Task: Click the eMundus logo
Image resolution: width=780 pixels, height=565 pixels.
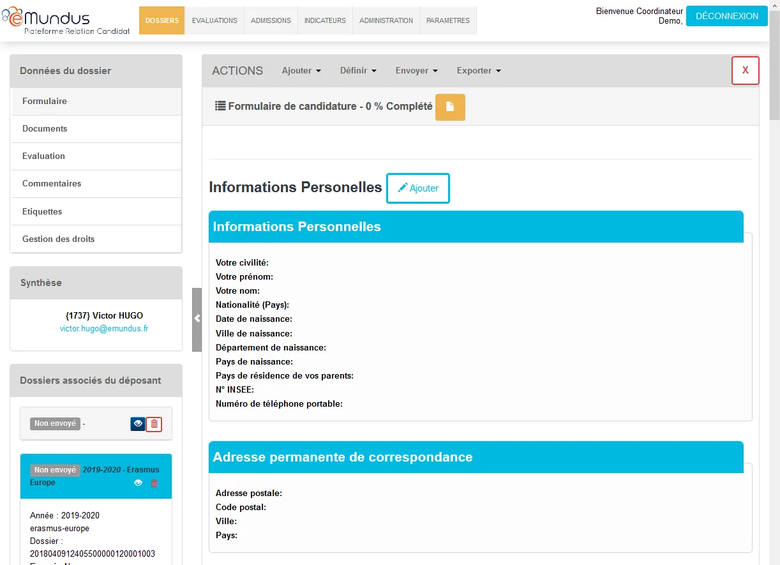Action: click(x=66, y=22)
